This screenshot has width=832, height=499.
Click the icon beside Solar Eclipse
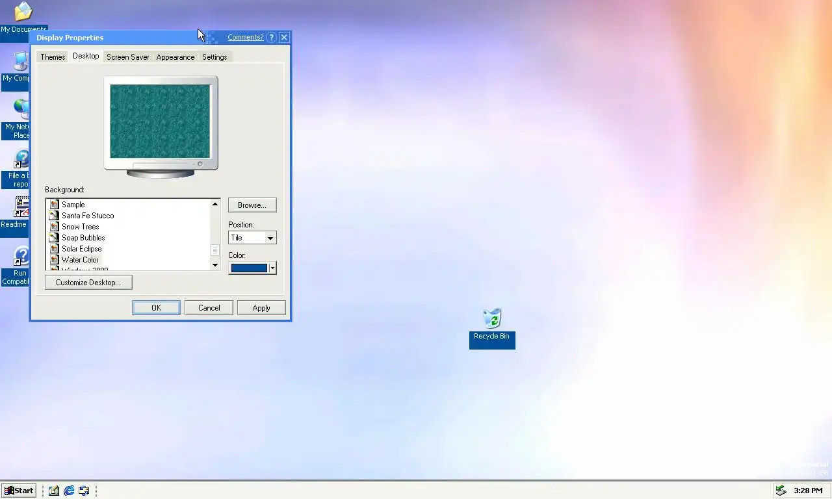click(x=55, y=248)
